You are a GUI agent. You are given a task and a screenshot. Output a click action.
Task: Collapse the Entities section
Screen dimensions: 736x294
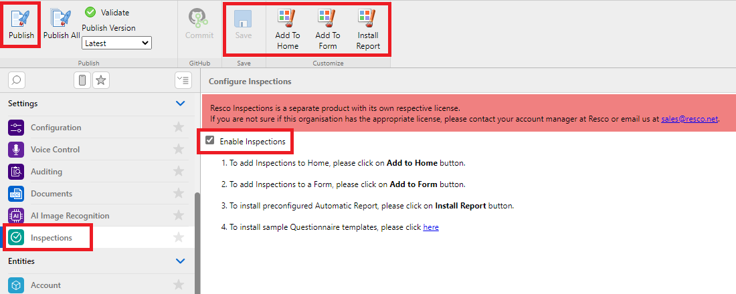point(179,261)
